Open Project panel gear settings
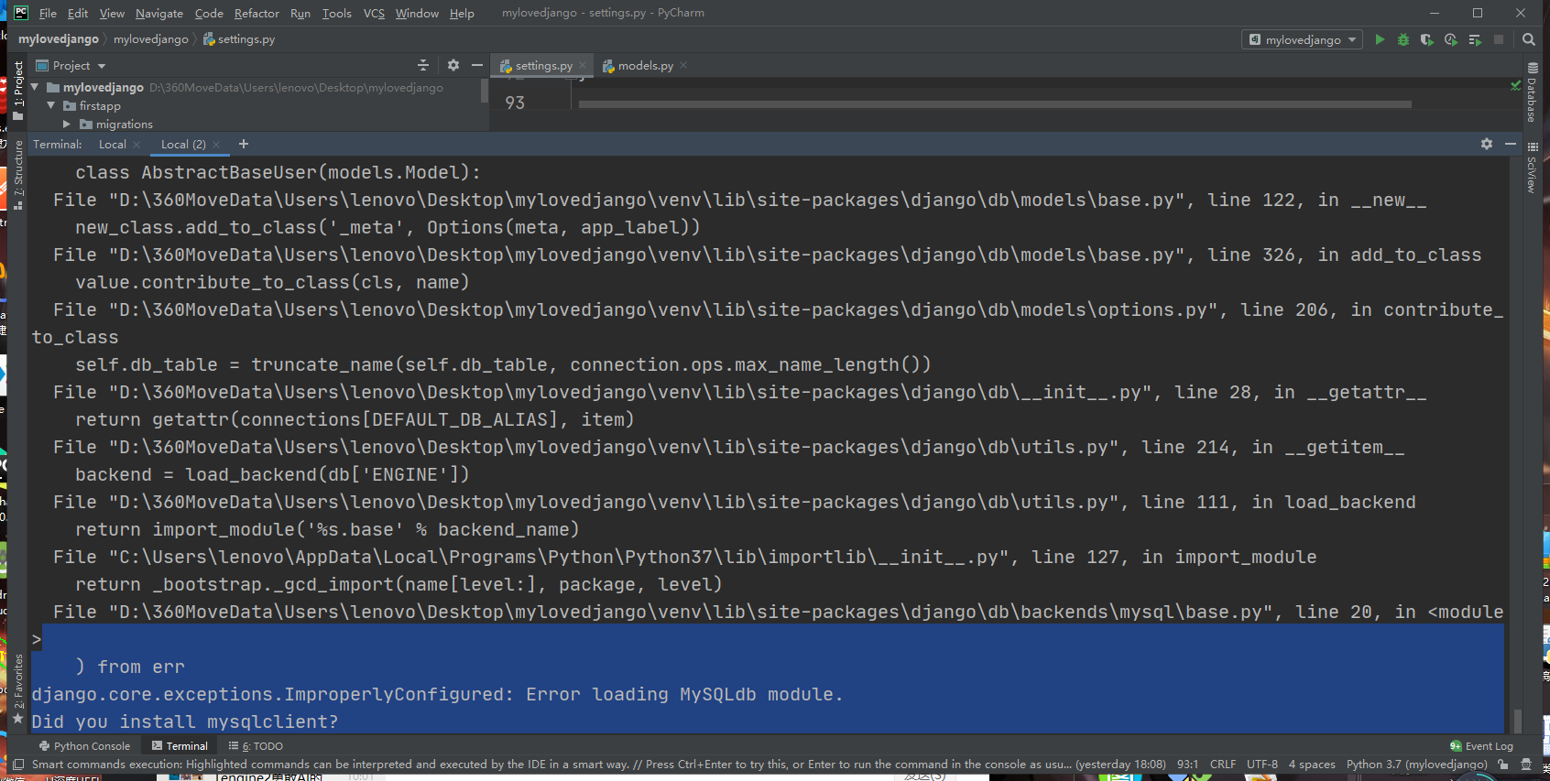Image resolution: width=1550 pixels, height=781 pixels. pyautogui.click(x=453, y=65)
